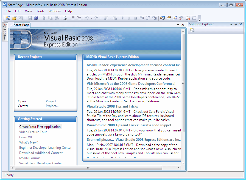246x180 pixels.
Task: Click the Start Debugging play icon
Action: pos(123,18)
